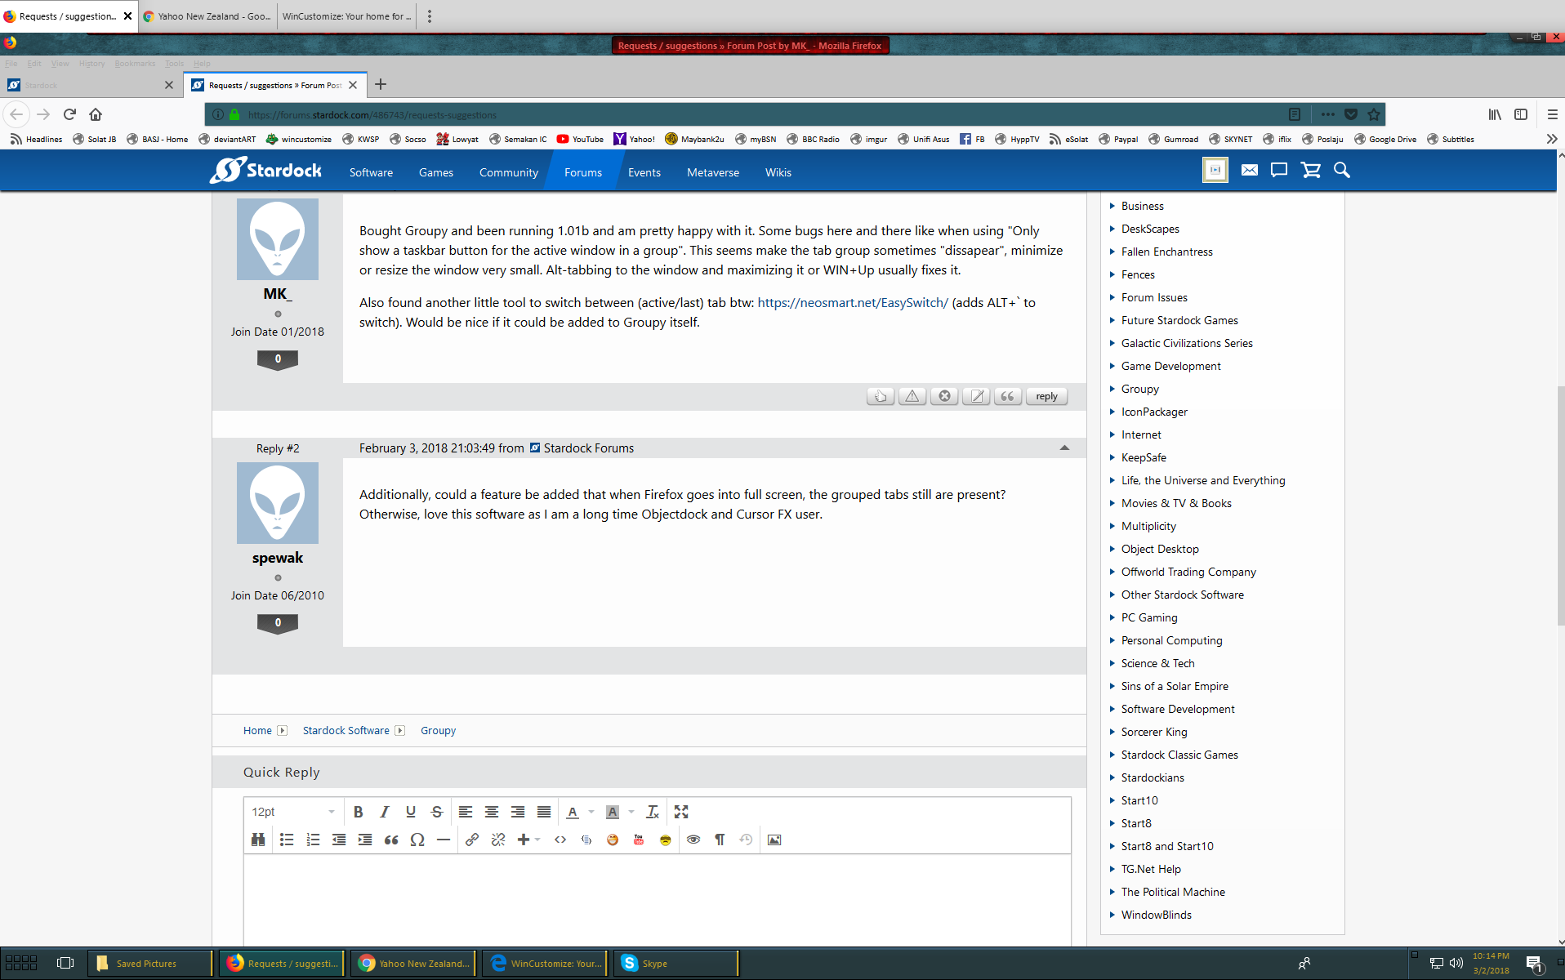Open Stardock site messages envelope icon
This screenshot has width=1565, height=980.
click(1249, 170)
